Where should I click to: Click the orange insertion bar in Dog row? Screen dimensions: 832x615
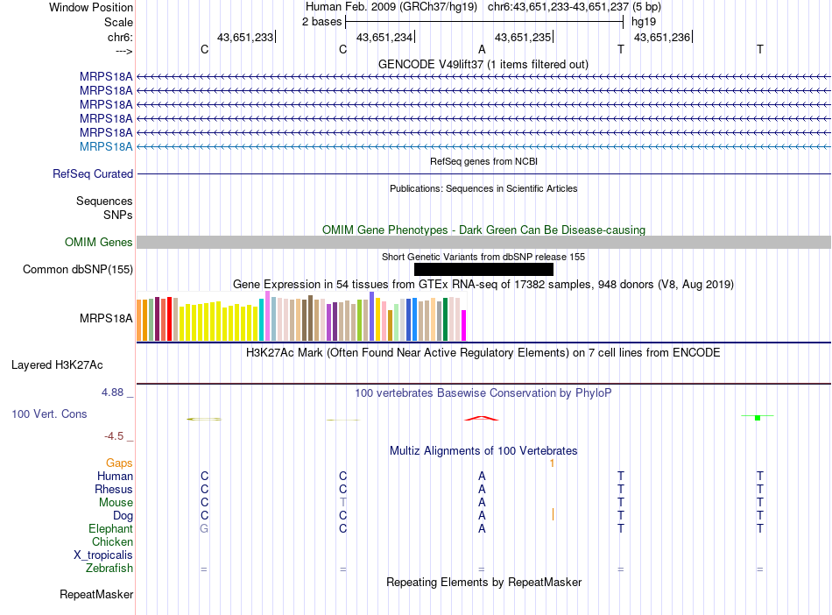[x=553, y=515]
